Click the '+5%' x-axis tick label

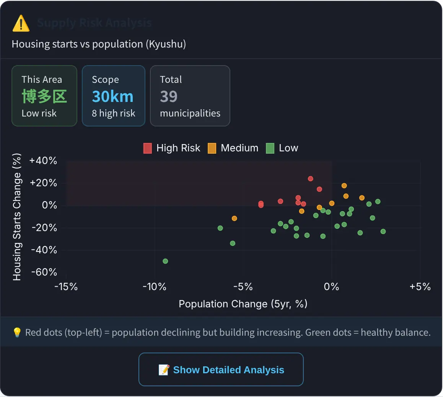click(x=420, y=287)
